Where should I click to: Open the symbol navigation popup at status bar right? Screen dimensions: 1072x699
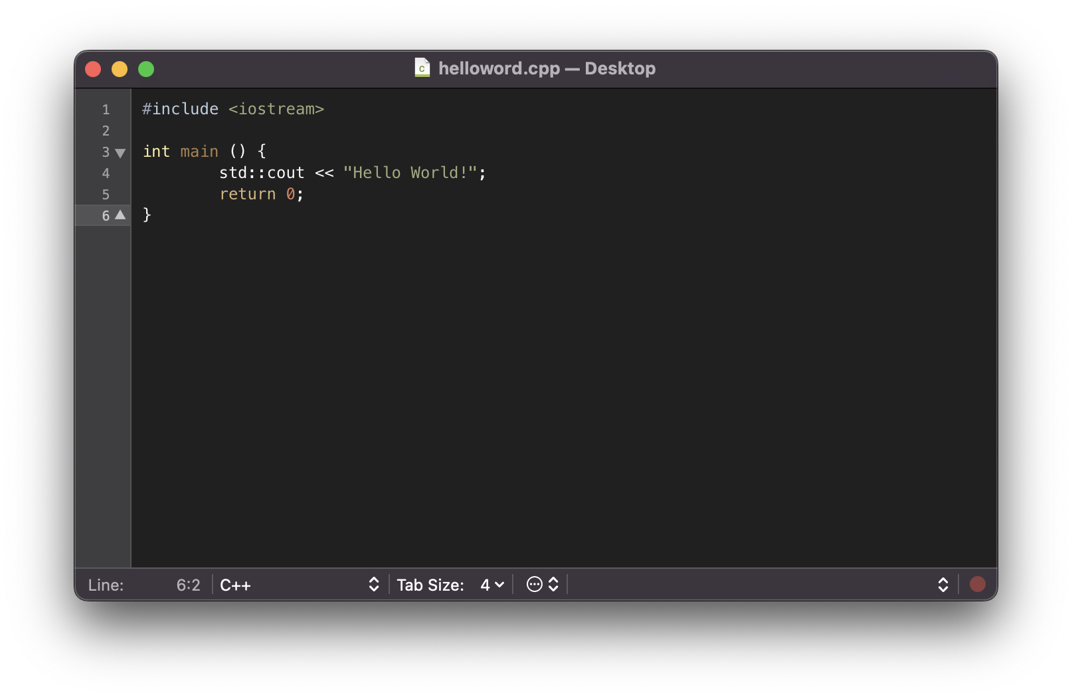click(x=942, y=585)
